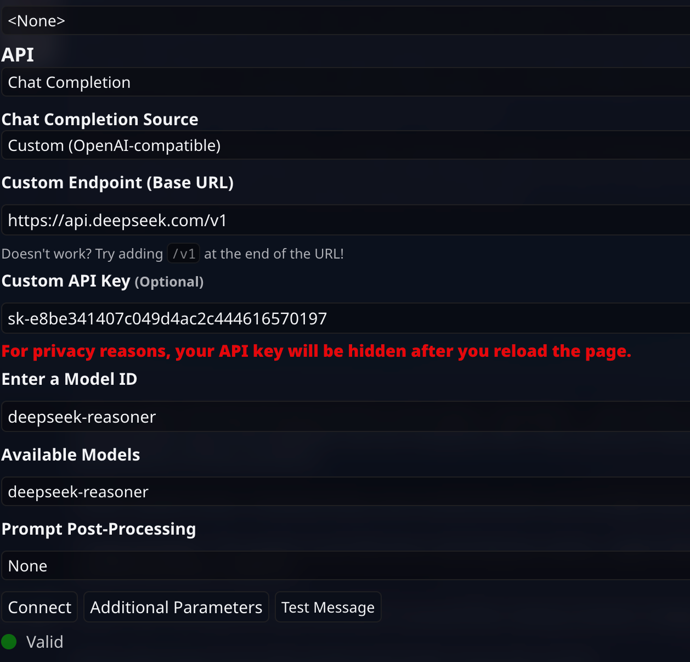Viewport: 690px width, 662px height.
Task: Send a Test Message
Action: click(x=328, y=607)
